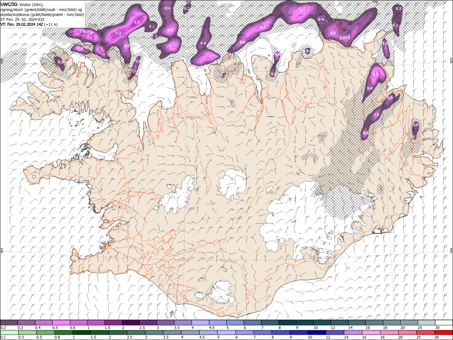The width and height of the screenshot is (453, 340).
Task: Pick the pale green 0.1 swatch in bottom legend row
Action: tap(9, 333)
